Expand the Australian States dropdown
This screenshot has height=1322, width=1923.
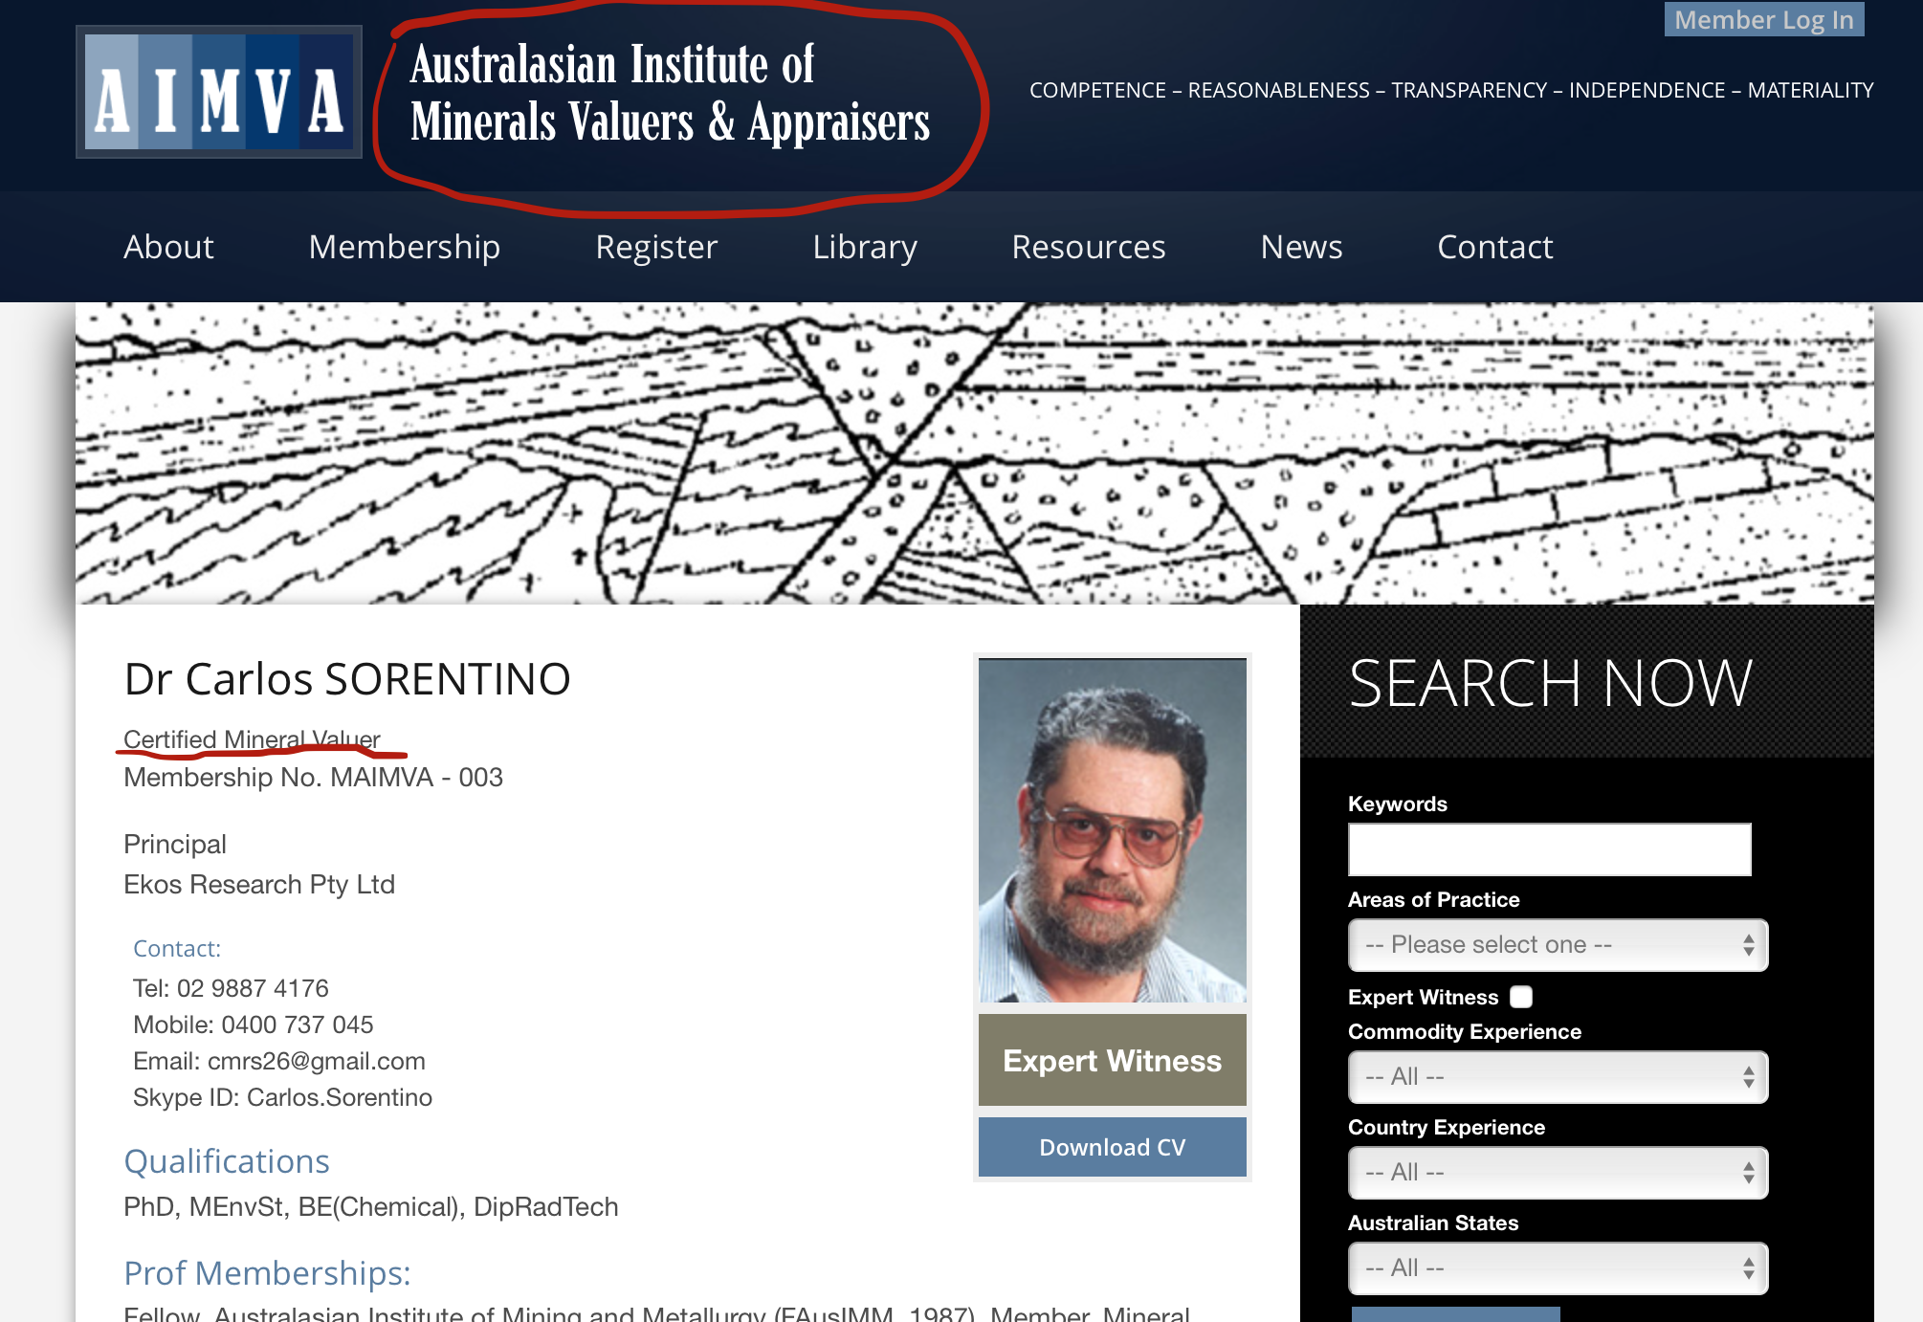[1558, 1268]
